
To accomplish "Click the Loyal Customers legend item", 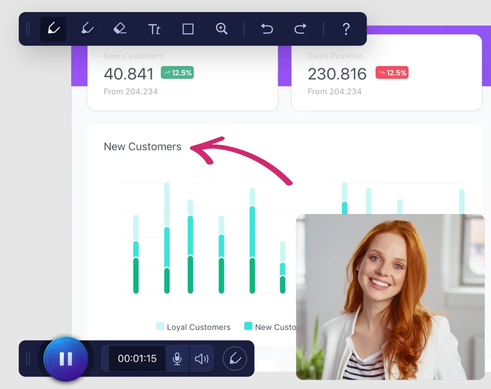I will (193, 327).
